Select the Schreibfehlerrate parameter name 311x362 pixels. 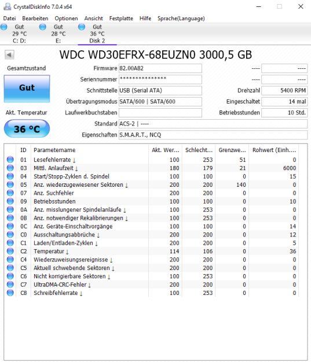[58, 293]
